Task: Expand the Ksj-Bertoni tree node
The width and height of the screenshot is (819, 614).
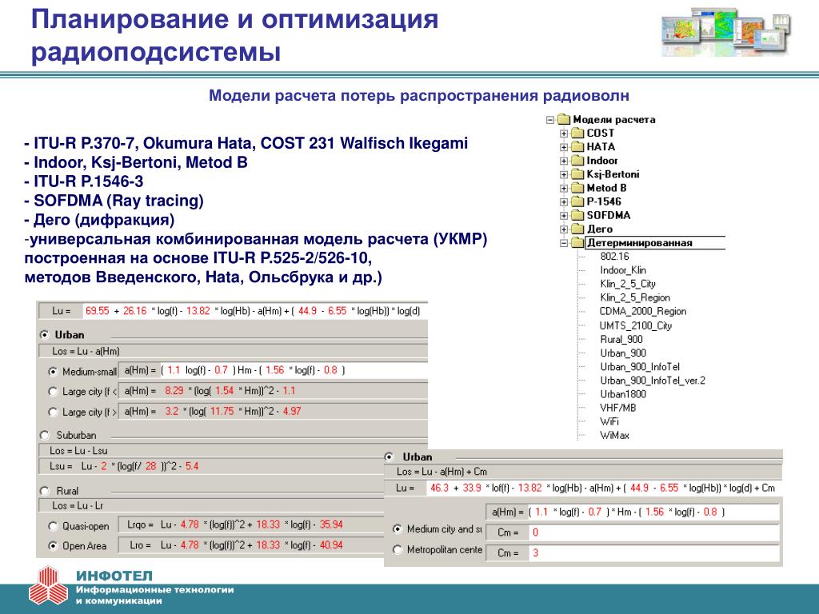Action: tap(564, 173)
